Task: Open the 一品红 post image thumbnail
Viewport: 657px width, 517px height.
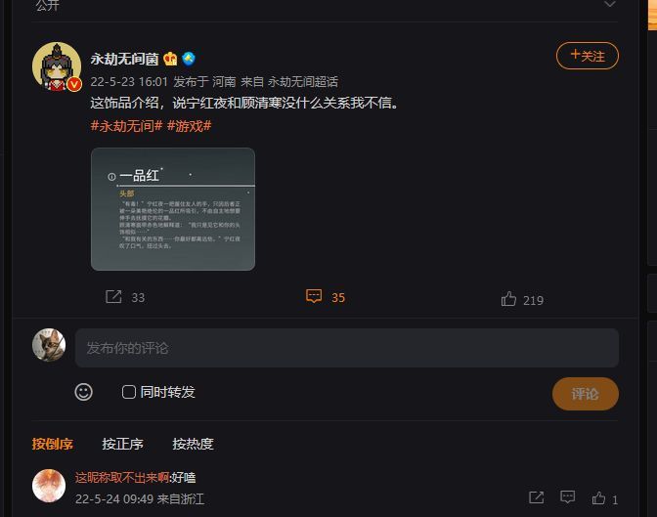Action: 173,209
